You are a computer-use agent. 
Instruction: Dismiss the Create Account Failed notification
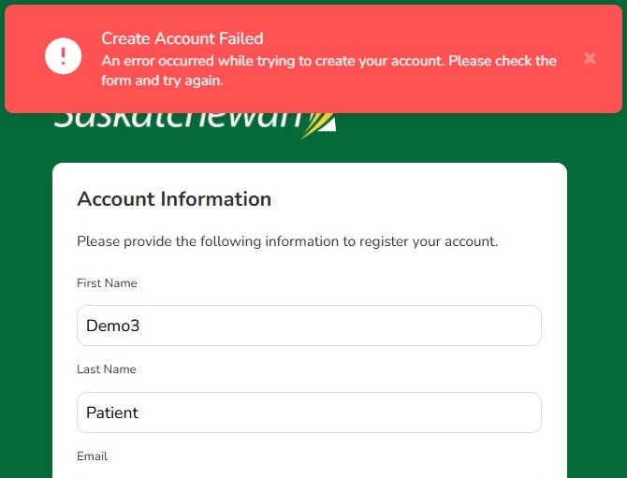pos(590,58)
